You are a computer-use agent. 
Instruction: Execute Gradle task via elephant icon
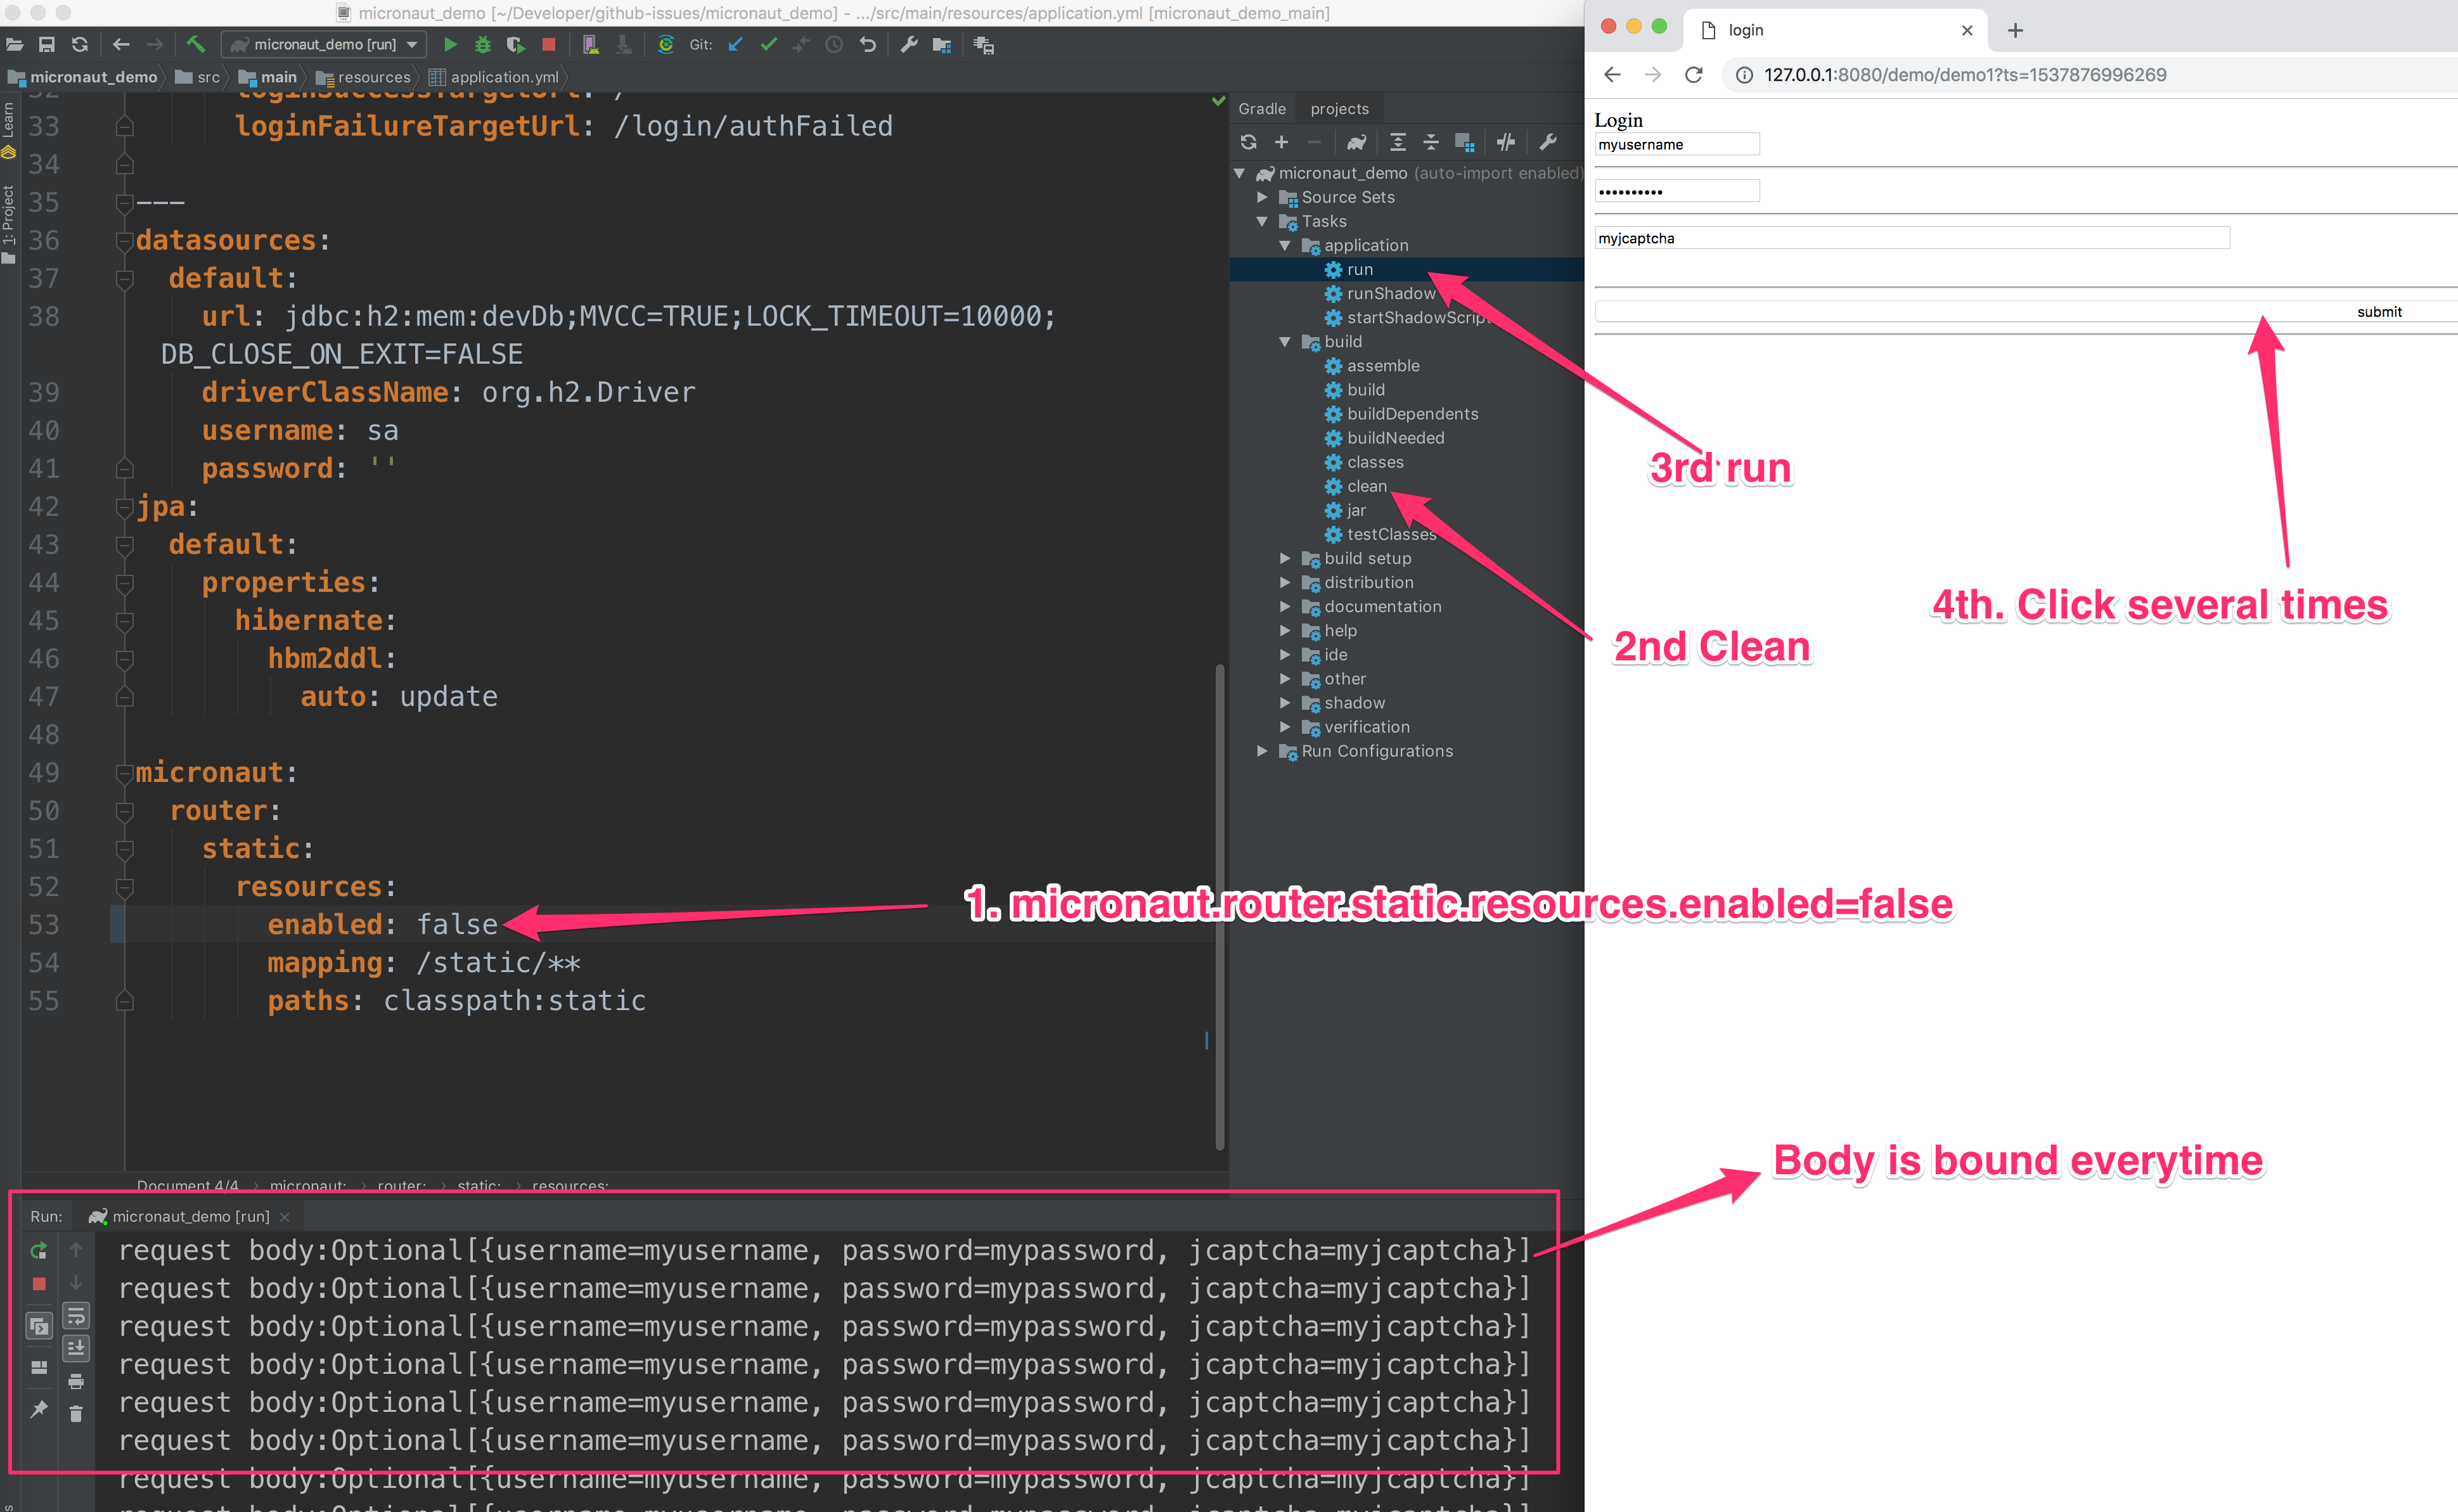(1356, 142)
